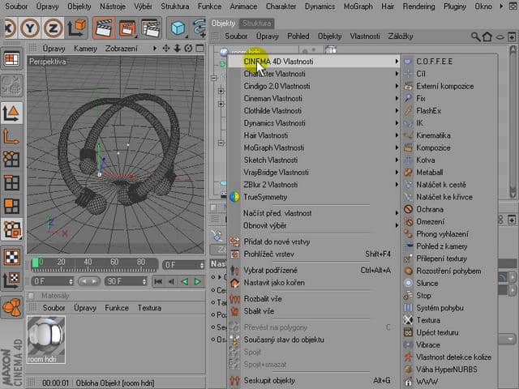Image resolution: width=519 pixels, height=389 pixels.
Task: Add the Slunce sun tag
Action: pos(449,283)
